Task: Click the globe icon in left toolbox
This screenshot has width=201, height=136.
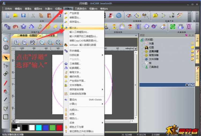Action: coord(6,47)
